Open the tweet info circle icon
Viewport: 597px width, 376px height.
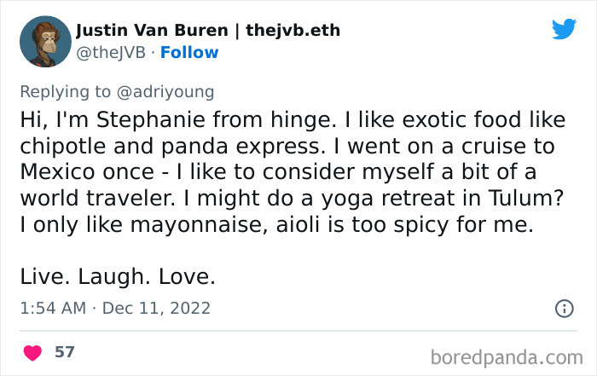[564, 309]
